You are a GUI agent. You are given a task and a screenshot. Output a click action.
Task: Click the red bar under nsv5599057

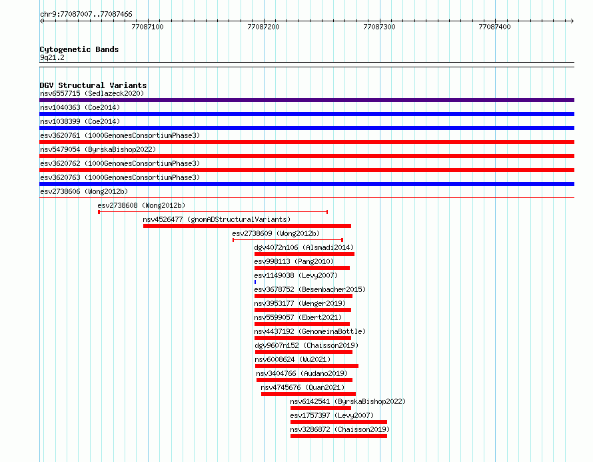[302, 324]
